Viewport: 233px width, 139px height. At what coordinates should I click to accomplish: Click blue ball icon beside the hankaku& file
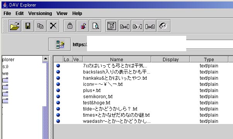[58, 78]
